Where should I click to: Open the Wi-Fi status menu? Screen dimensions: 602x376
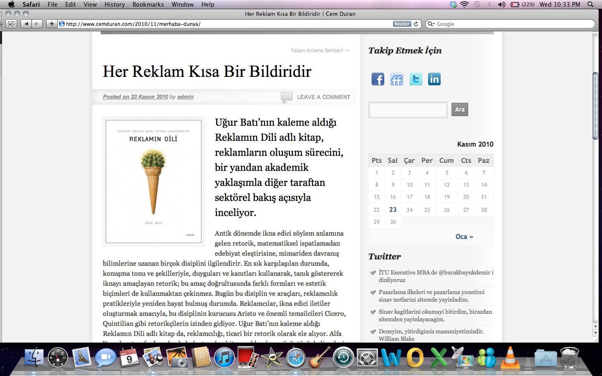(x=464, y=4)
